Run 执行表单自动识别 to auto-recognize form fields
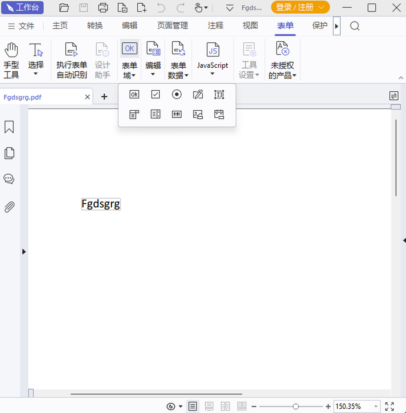The height and width of the screenshot is (413, 406). point(71,59)
